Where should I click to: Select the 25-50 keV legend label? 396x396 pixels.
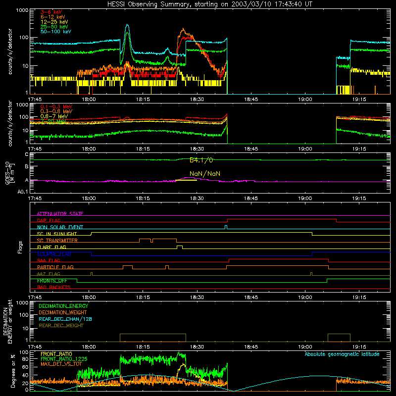pyautogui.click(x=54, y=27)
